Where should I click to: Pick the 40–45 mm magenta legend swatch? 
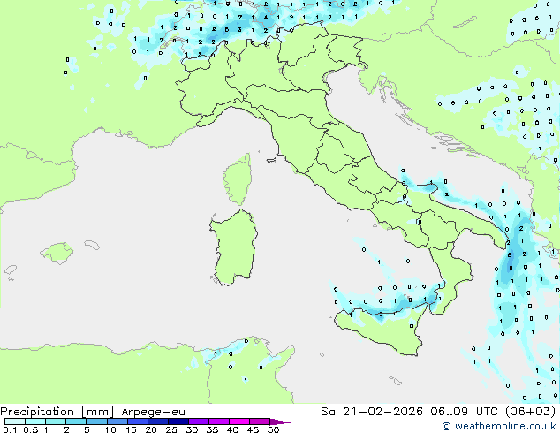pyautogui.click(x=239, y=422)
